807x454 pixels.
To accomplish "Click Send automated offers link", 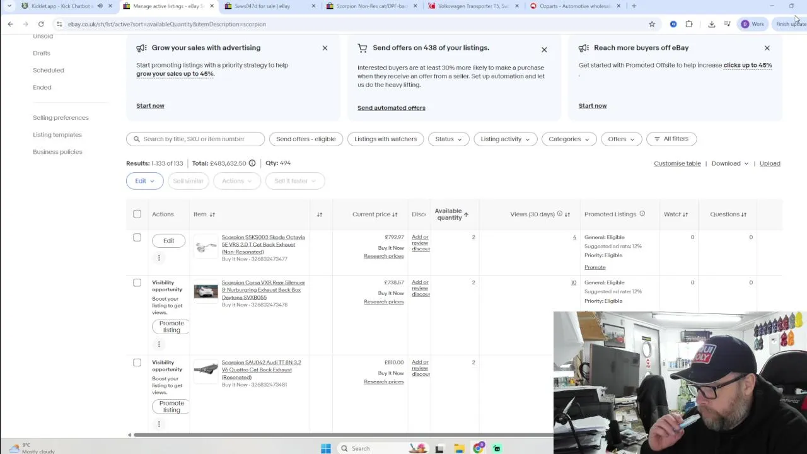I will click(x=392, y=108).
